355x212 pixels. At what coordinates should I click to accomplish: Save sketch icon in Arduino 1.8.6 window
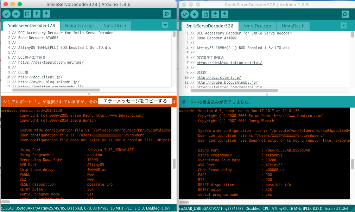[46, 14]
